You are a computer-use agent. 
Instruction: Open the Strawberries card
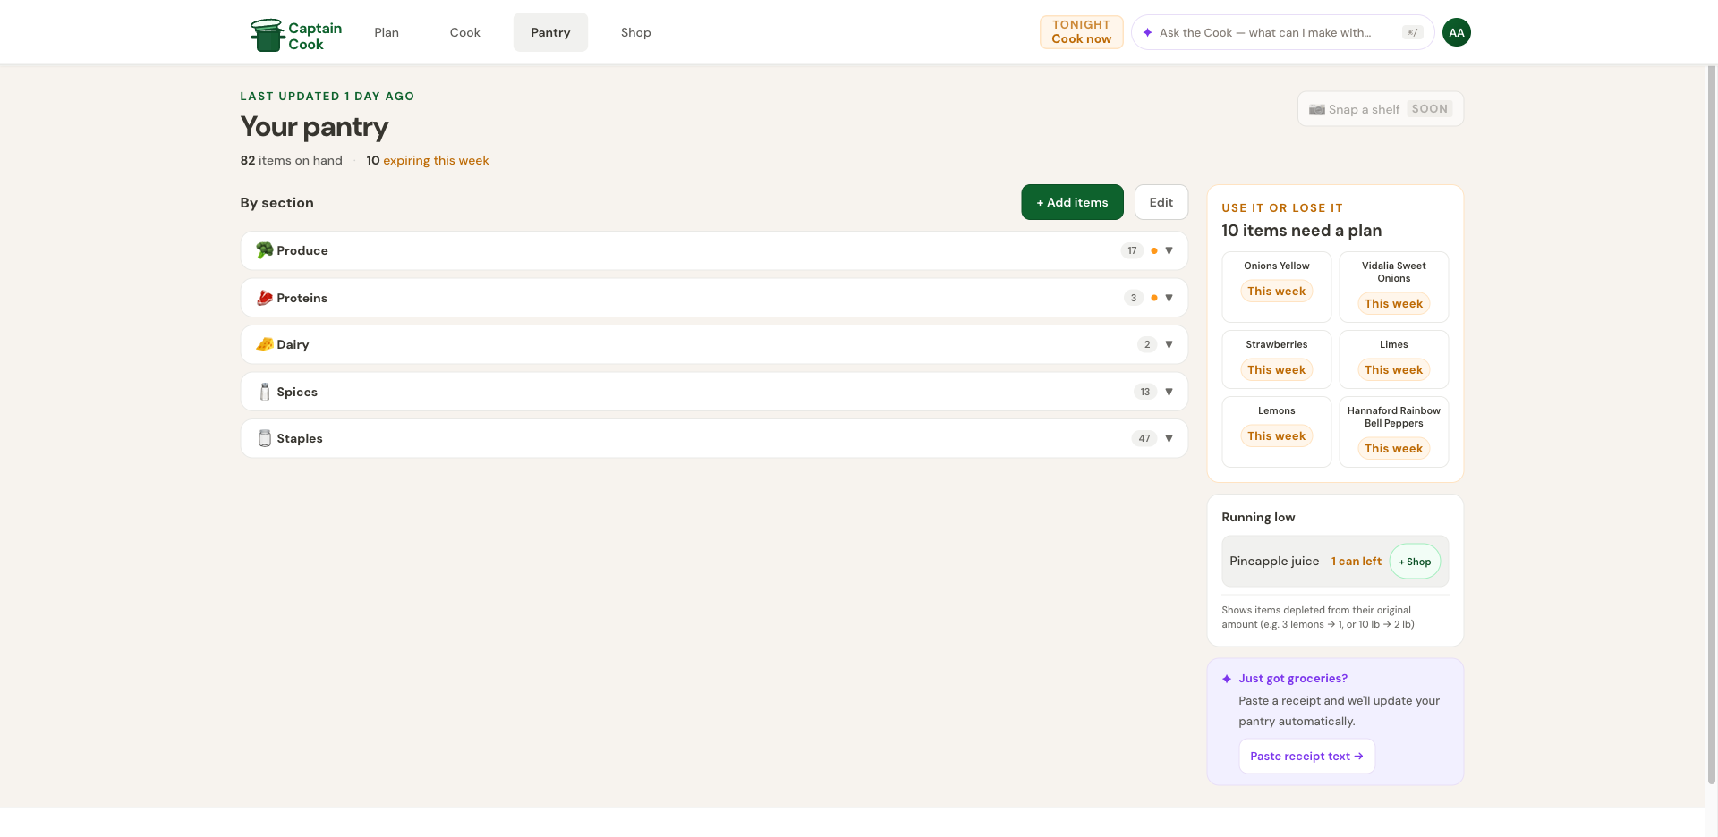click(1276, 359)
